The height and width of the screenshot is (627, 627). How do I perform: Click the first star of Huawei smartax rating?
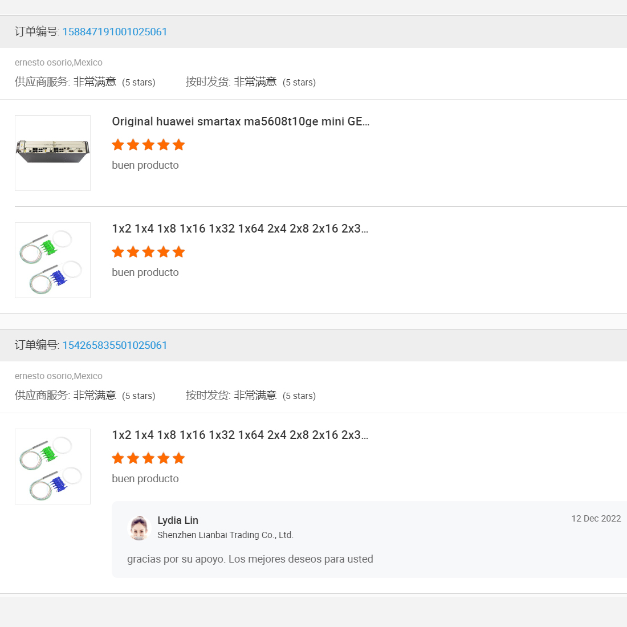[118, 145]
